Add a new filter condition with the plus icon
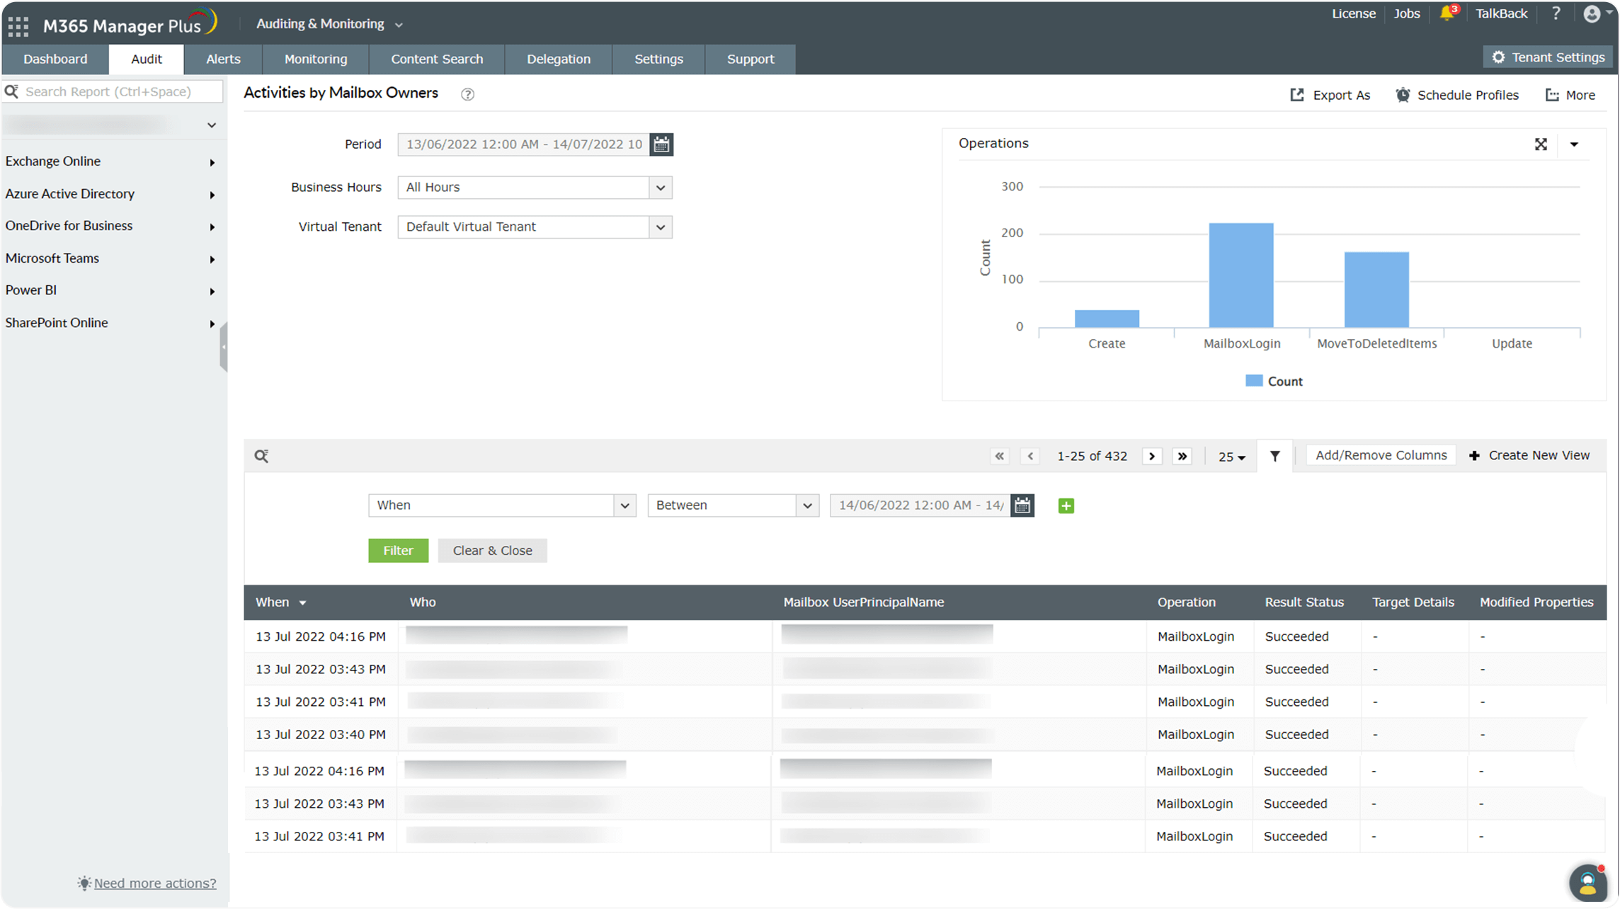This screenshot has width=1620, height=909. 1066,505
